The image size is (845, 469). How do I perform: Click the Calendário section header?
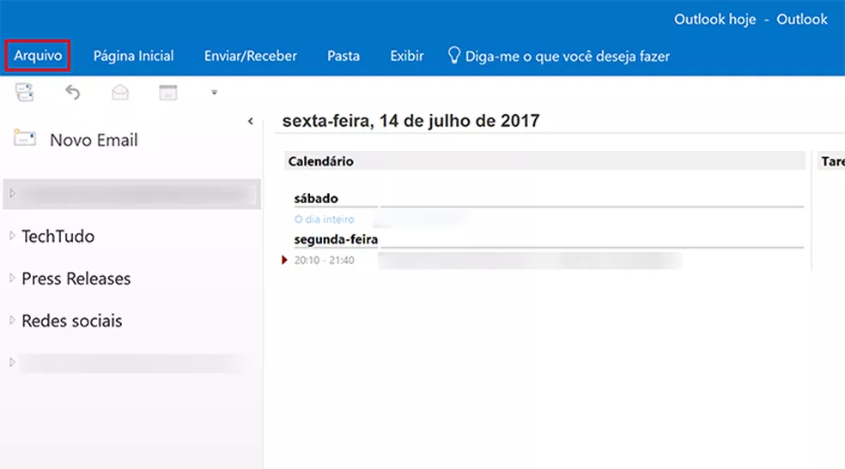(544, 161)
